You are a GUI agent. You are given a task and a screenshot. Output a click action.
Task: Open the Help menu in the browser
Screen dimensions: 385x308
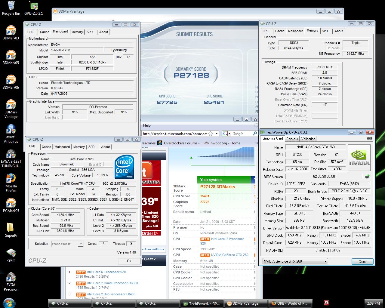(147, 125)
